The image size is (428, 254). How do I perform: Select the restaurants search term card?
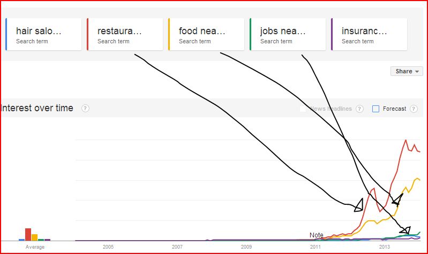pos(125,34)
